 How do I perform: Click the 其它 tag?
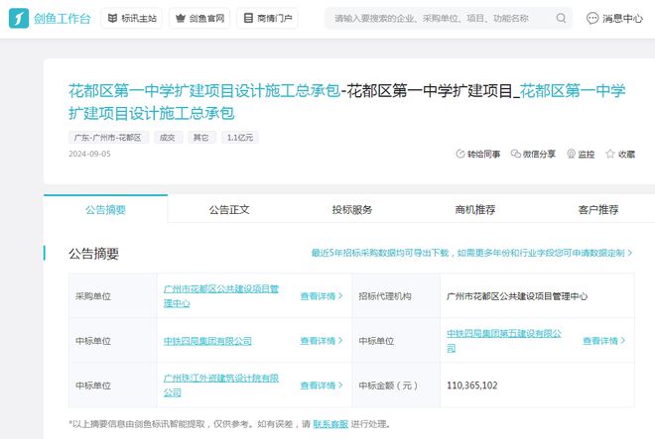click(200, 138)
